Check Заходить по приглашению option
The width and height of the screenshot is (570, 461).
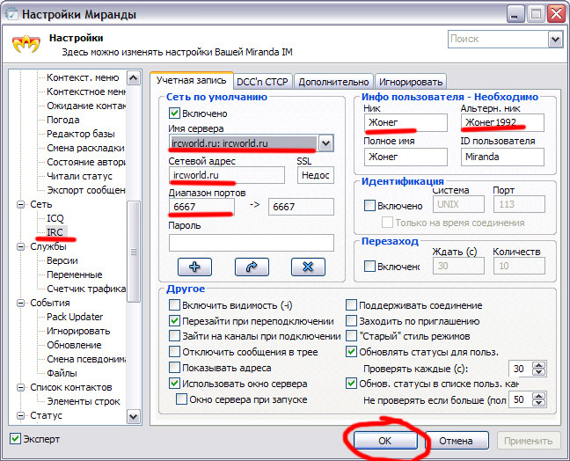(x=351, y=321)
